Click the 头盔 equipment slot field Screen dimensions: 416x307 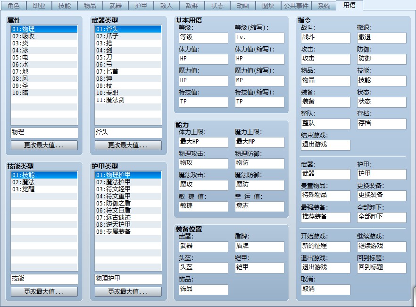[x=203, y=268]
